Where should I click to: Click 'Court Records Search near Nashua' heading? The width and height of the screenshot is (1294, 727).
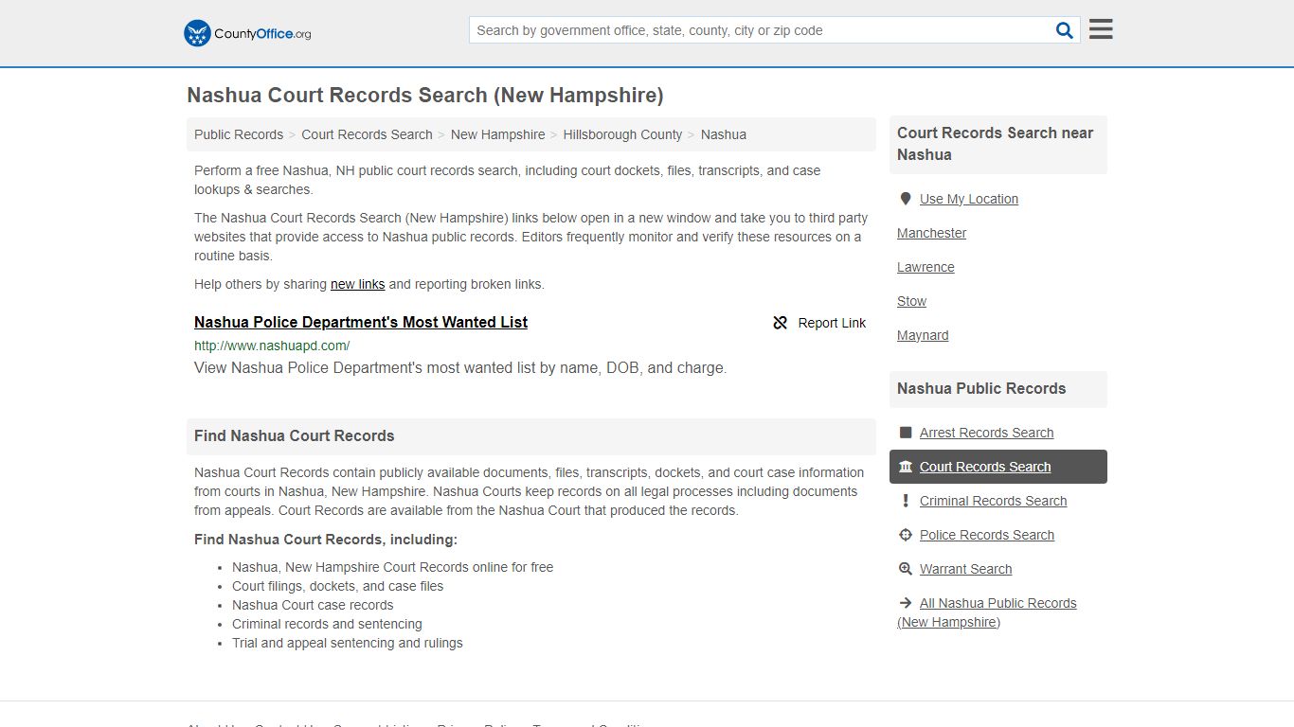click(x=995, y=144)
